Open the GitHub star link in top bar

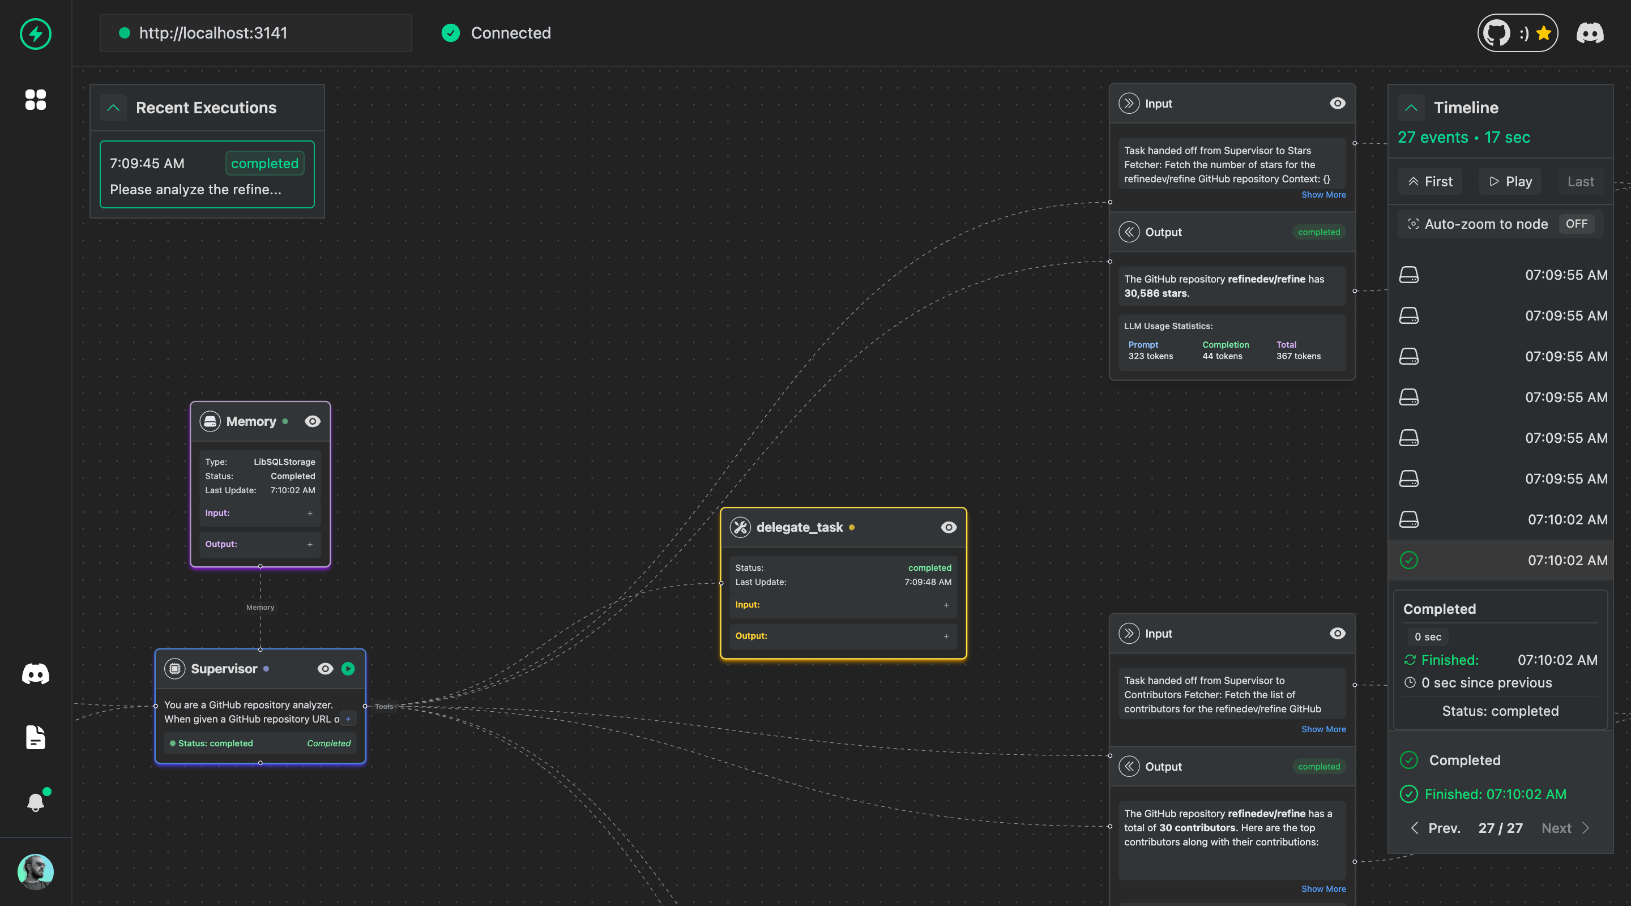click(1517, 32)
